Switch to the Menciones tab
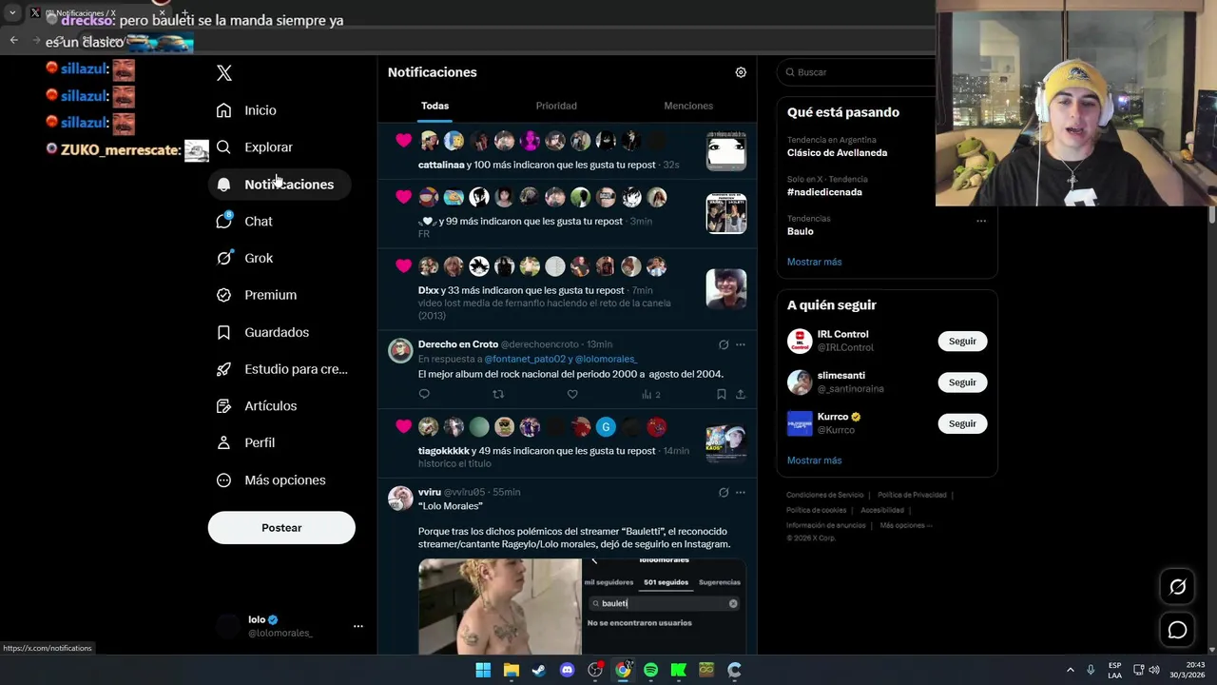Screen dimensions: 1217x685 point(688,106)
